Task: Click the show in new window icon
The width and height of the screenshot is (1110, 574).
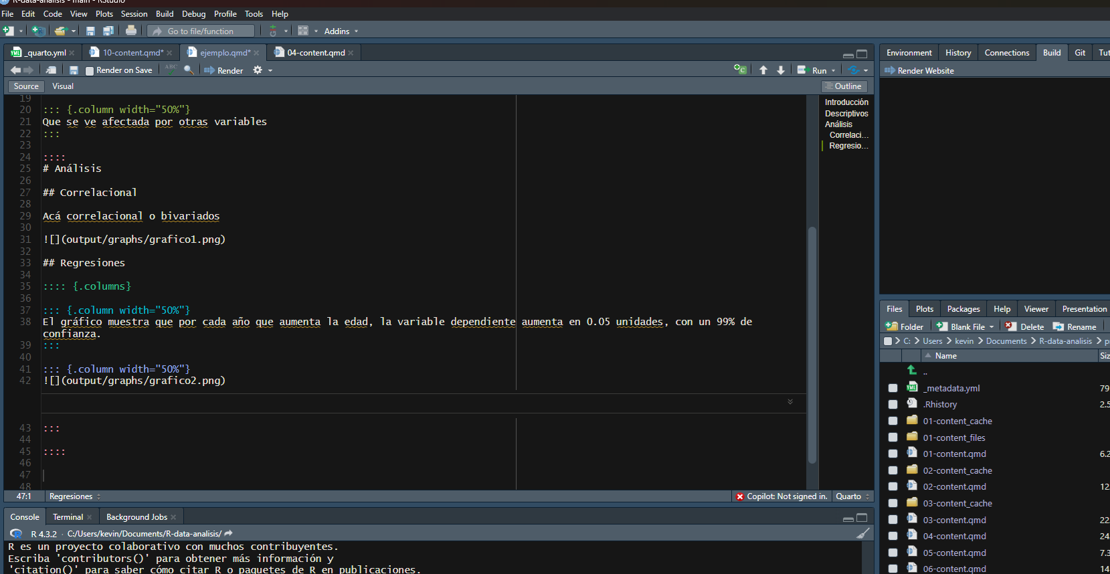Action: [51, 70]
